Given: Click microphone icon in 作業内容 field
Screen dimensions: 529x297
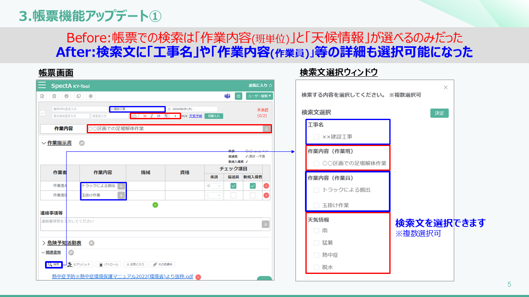Looking at the screenshot, I should 267,129.
